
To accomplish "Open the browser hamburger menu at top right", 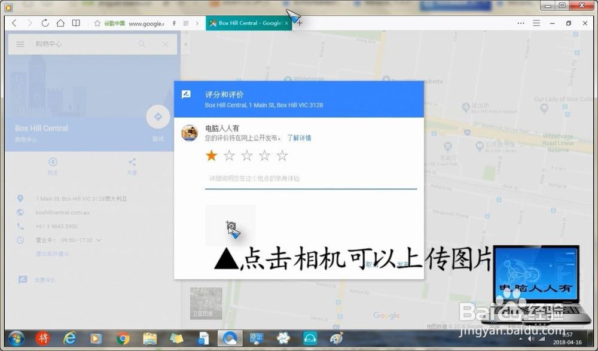I will tap(536, 23).
